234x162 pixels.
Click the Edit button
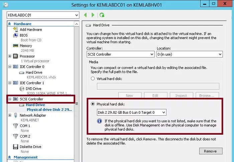[155, 95]
